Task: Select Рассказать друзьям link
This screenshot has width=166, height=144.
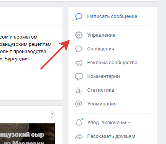Action: coord(111,136)
